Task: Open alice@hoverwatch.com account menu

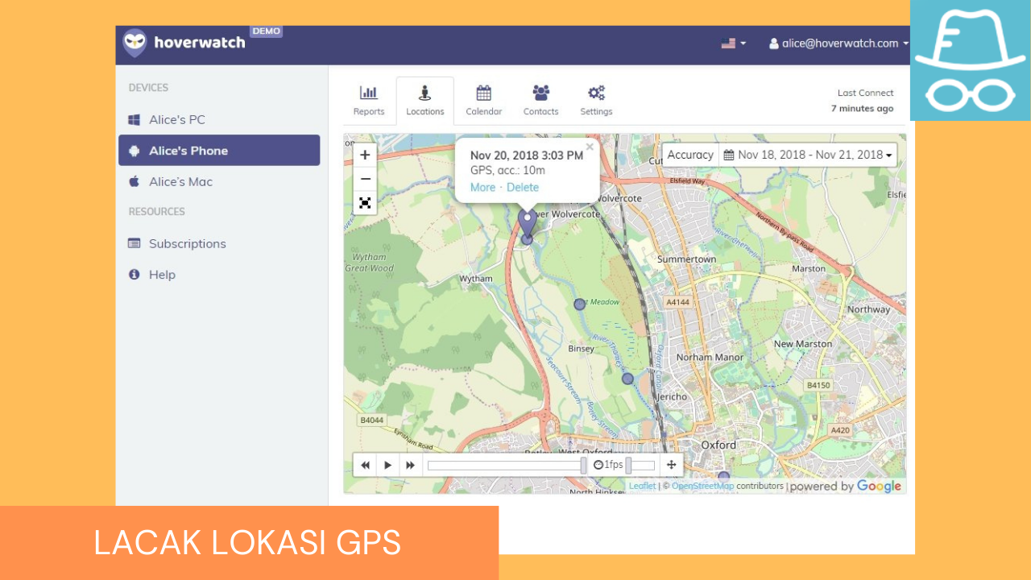Action: 838,43
